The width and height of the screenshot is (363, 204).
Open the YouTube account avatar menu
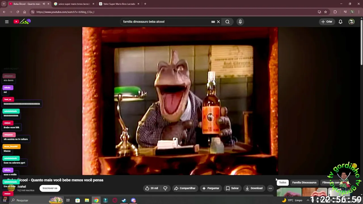click(x=351, y=22)
